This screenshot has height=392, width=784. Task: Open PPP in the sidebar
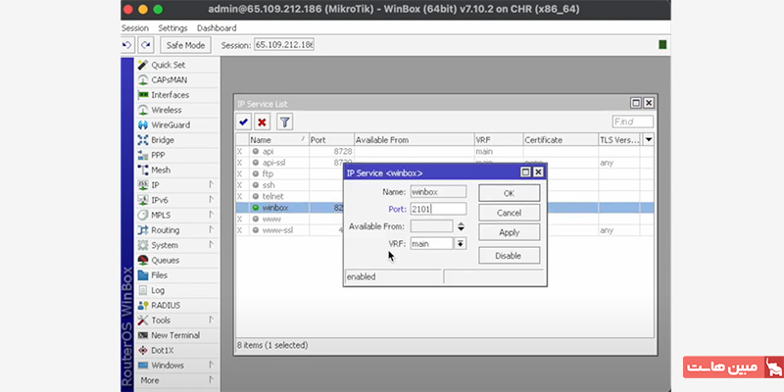tap(177, 155)
